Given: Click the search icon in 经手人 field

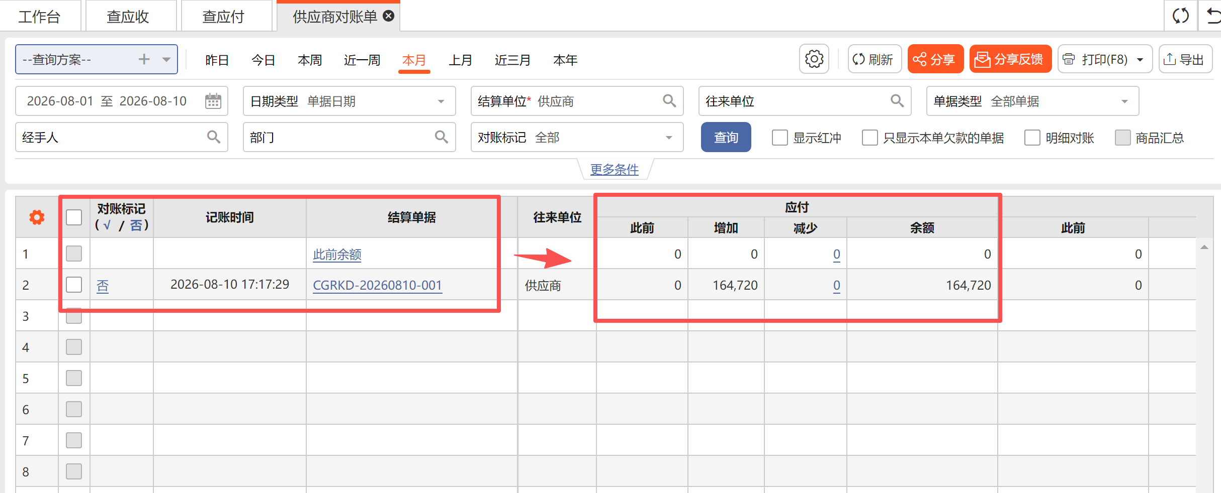Looking at the screenshot, I should (214, 137).
